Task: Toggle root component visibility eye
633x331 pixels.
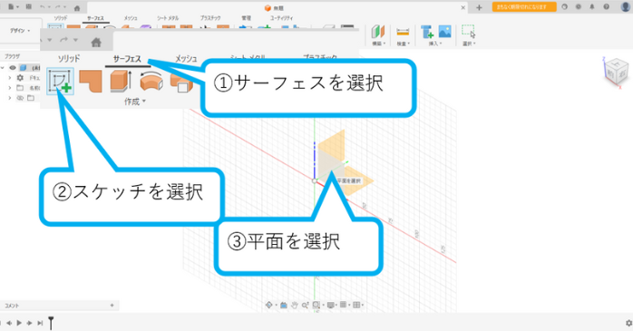Action: tap(13, 68)
